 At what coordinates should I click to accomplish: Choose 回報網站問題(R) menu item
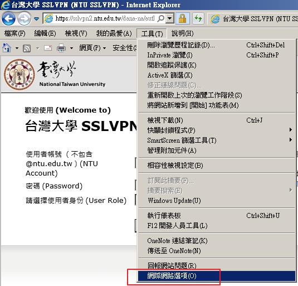217,265
